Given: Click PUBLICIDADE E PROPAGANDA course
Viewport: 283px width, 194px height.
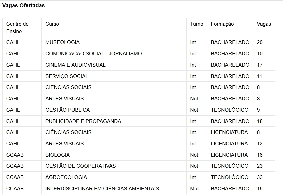Looking at the screenshot, I should (83, 121).
